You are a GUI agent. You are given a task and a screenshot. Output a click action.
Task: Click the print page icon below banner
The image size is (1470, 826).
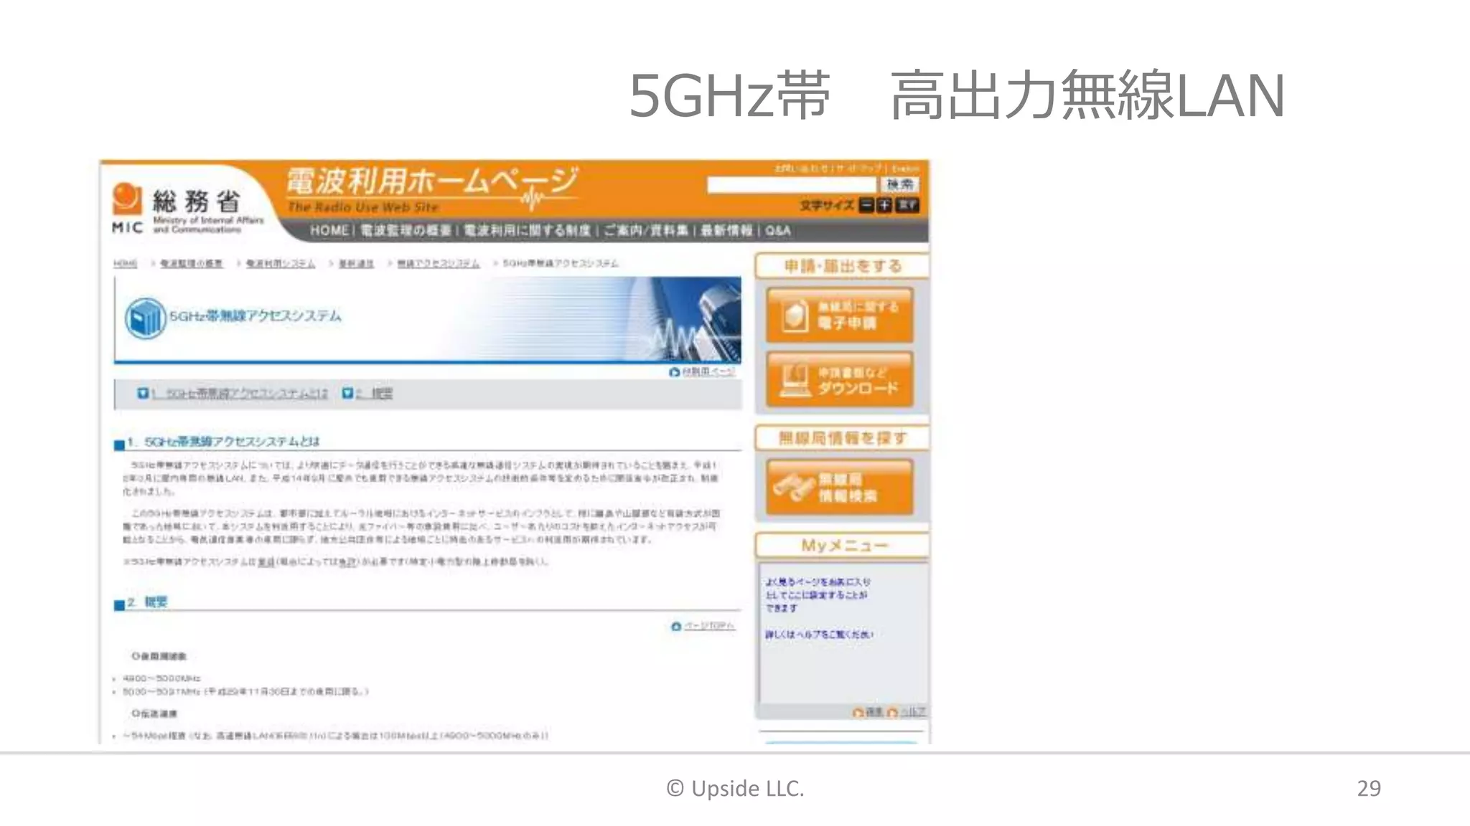[x=674, y=372]
